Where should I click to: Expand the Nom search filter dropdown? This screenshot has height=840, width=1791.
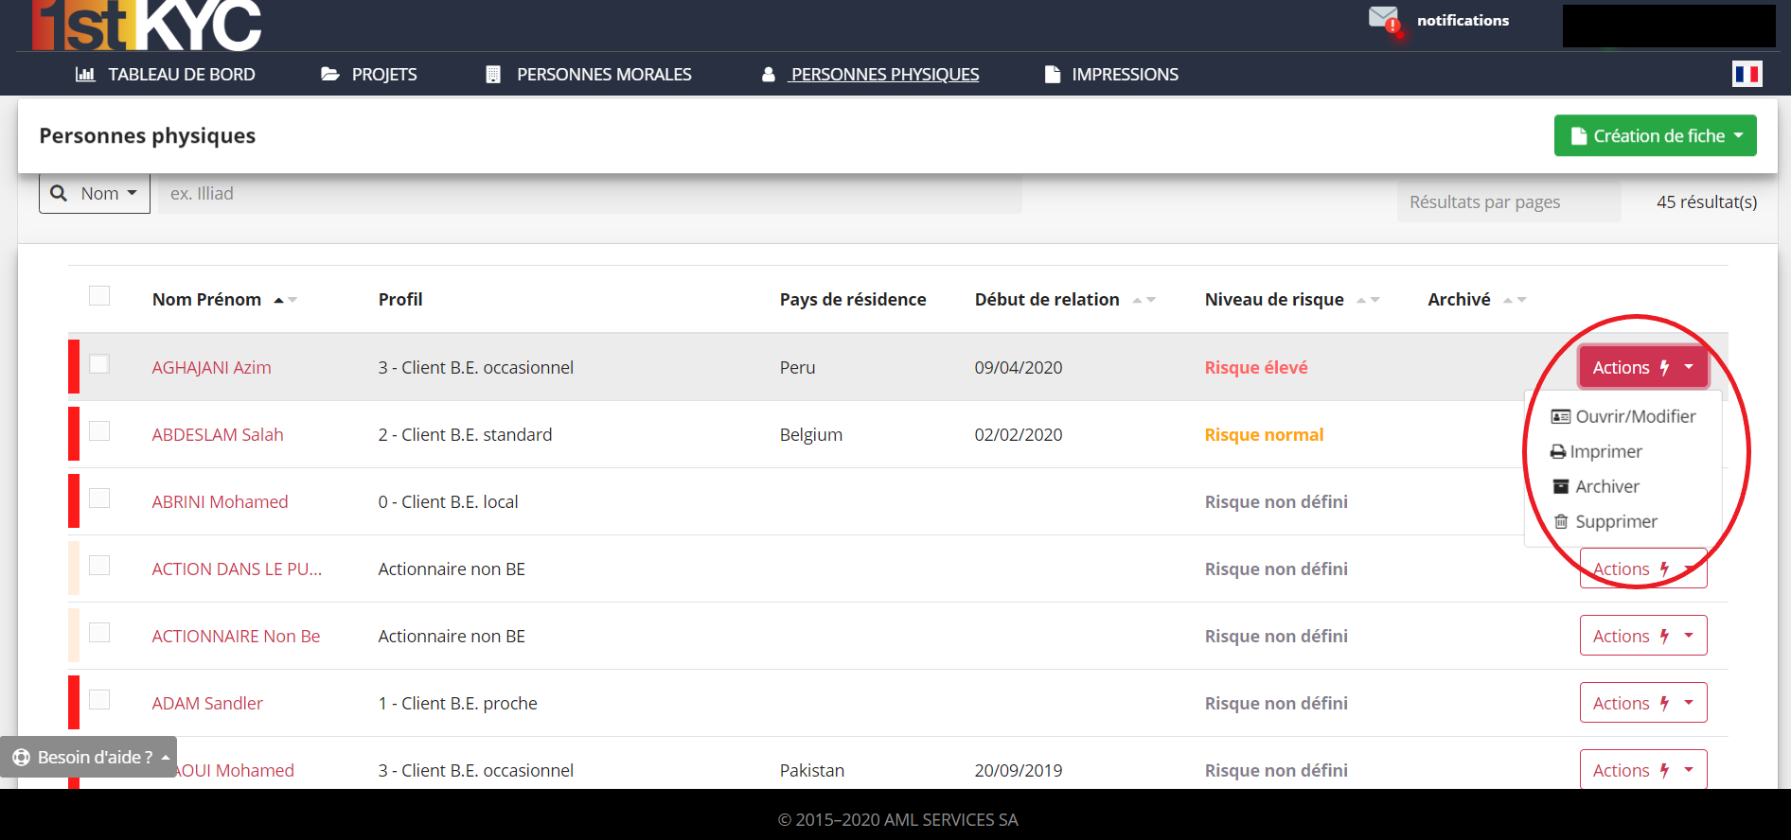coord(95,193)
